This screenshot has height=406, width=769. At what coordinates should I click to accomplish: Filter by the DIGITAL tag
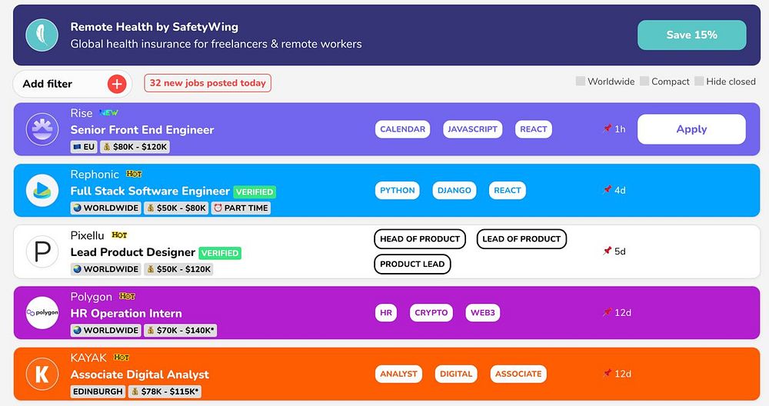(x=455, y=374)
